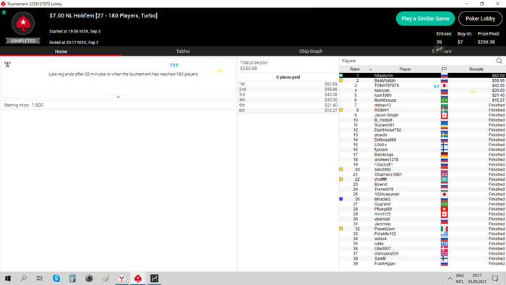Click the taskbar clock 20:17
Screen dimensions: 506x285
477,276
